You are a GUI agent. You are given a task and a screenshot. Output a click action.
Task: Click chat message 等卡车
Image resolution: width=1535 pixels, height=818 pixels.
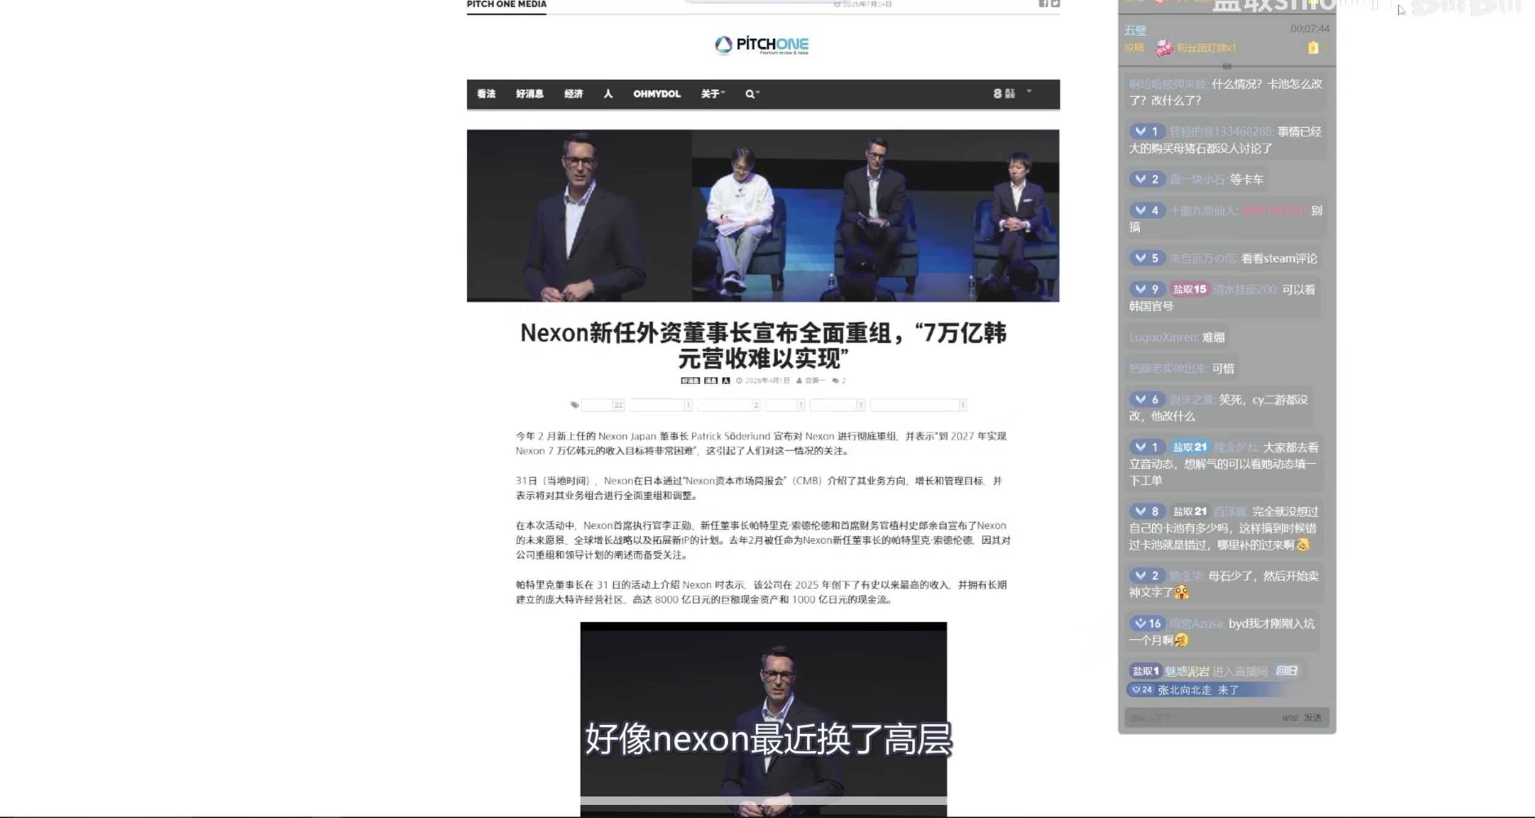tap(1246, 179)
